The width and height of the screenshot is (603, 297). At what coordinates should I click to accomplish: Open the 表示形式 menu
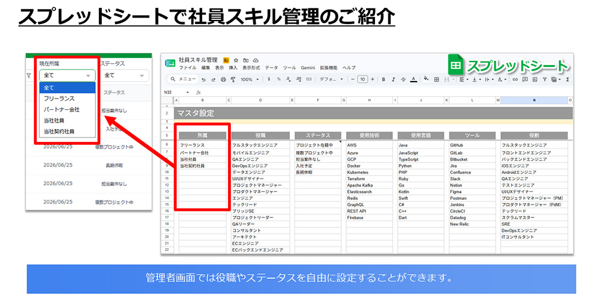coord(251,68)
